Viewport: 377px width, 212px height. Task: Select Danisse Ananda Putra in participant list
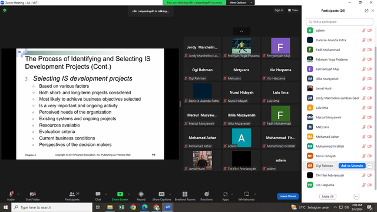[339, 40]
